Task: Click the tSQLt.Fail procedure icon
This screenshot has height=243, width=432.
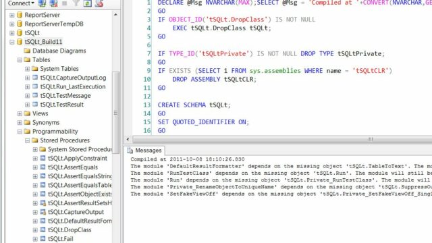Action: click(x=43, y=239)
